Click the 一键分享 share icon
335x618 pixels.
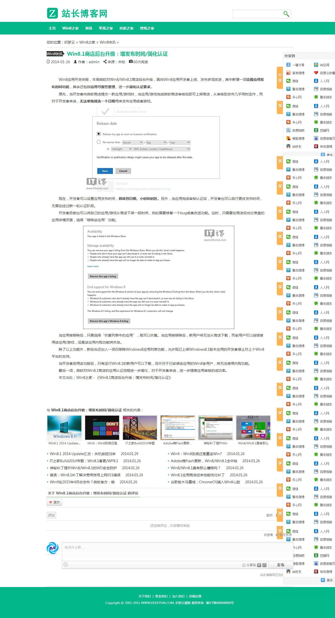[288, 65]
